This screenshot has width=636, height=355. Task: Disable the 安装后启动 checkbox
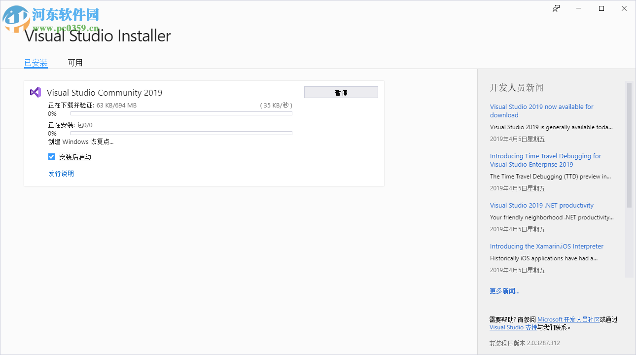[x=51, y=156]
